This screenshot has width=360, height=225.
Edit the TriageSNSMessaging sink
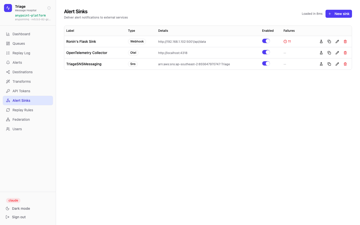pyautogui.click(x=337, y=64)
